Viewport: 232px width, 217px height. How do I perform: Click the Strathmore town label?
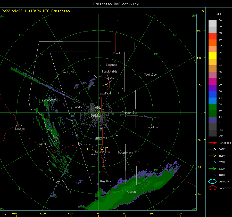pyautogui.click(x=125, y=153)
